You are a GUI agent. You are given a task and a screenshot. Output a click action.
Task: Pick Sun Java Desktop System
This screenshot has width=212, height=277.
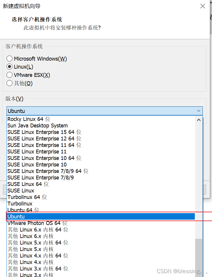101,126
